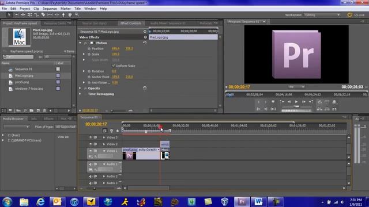This screenshot has height=207, width=369.
Task: Expand the Video 3 track
Action: 104,137
